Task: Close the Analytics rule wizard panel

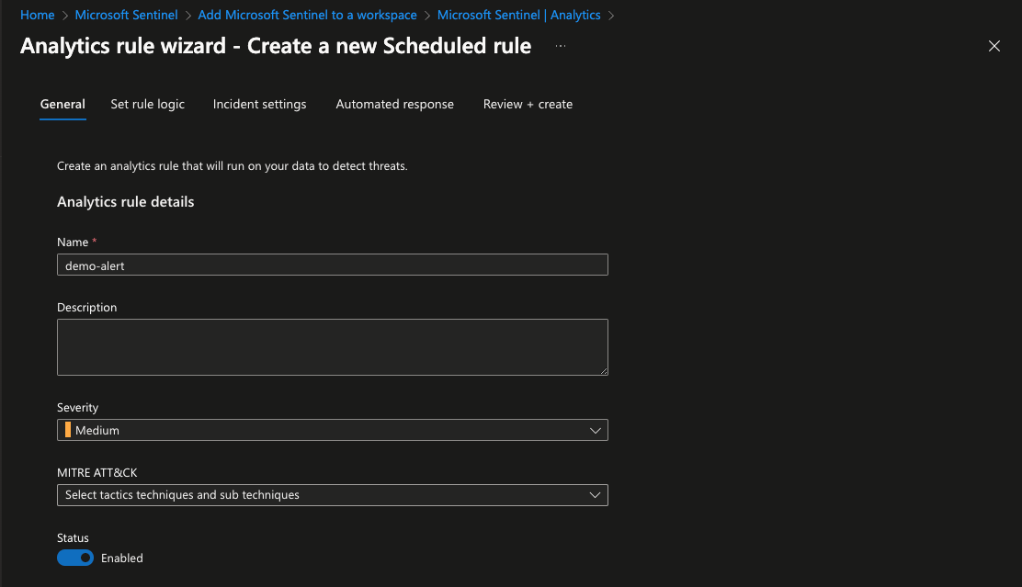Action: pos(994,46)
